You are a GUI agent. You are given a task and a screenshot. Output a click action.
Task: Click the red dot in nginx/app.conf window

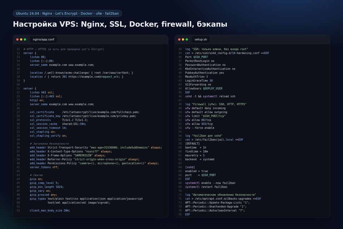(17, 39)
